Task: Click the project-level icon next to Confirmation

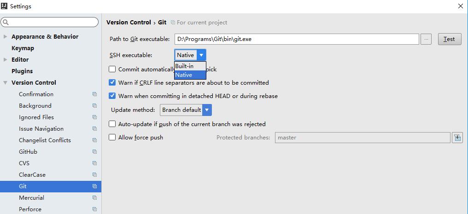Action: (x=94, y=94)
